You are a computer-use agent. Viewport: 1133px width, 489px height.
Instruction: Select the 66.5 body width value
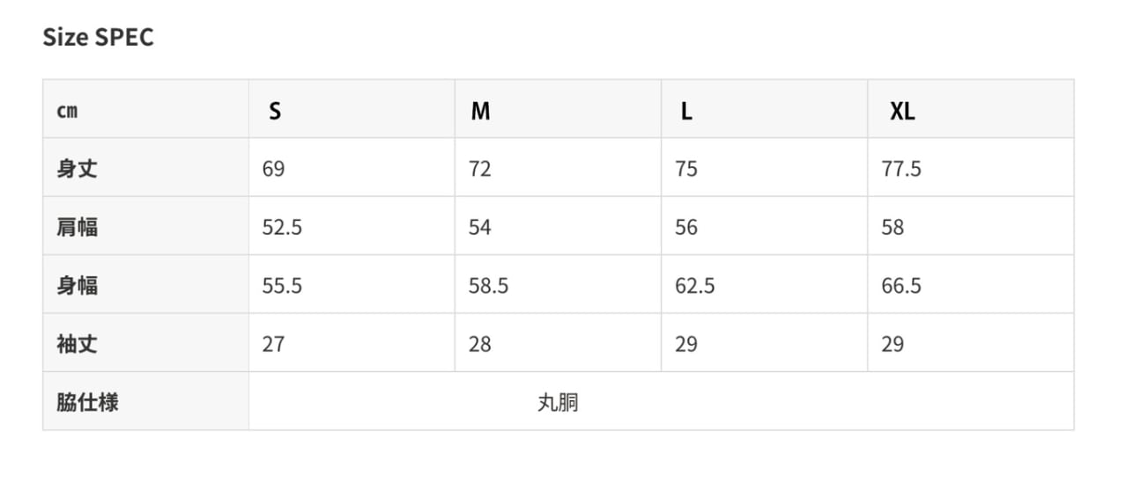pyautogui.click(x=901, y=285)
